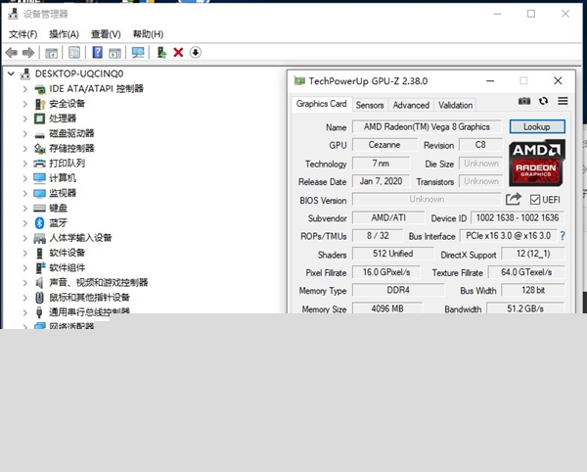Select the Bluetooth 蓝牙 device icon
This screenshot has height=472, width=587.
coord(40,223)
